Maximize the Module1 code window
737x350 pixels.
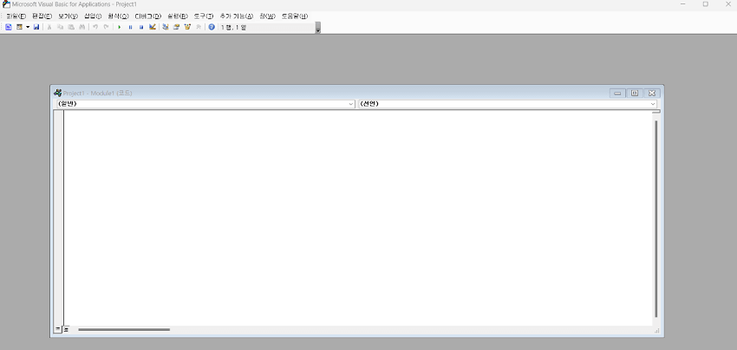[x=635, y=93]
